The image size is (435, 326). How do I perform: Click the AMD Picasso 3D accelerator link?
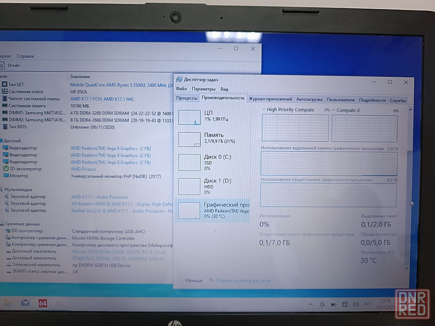[84, 169]
